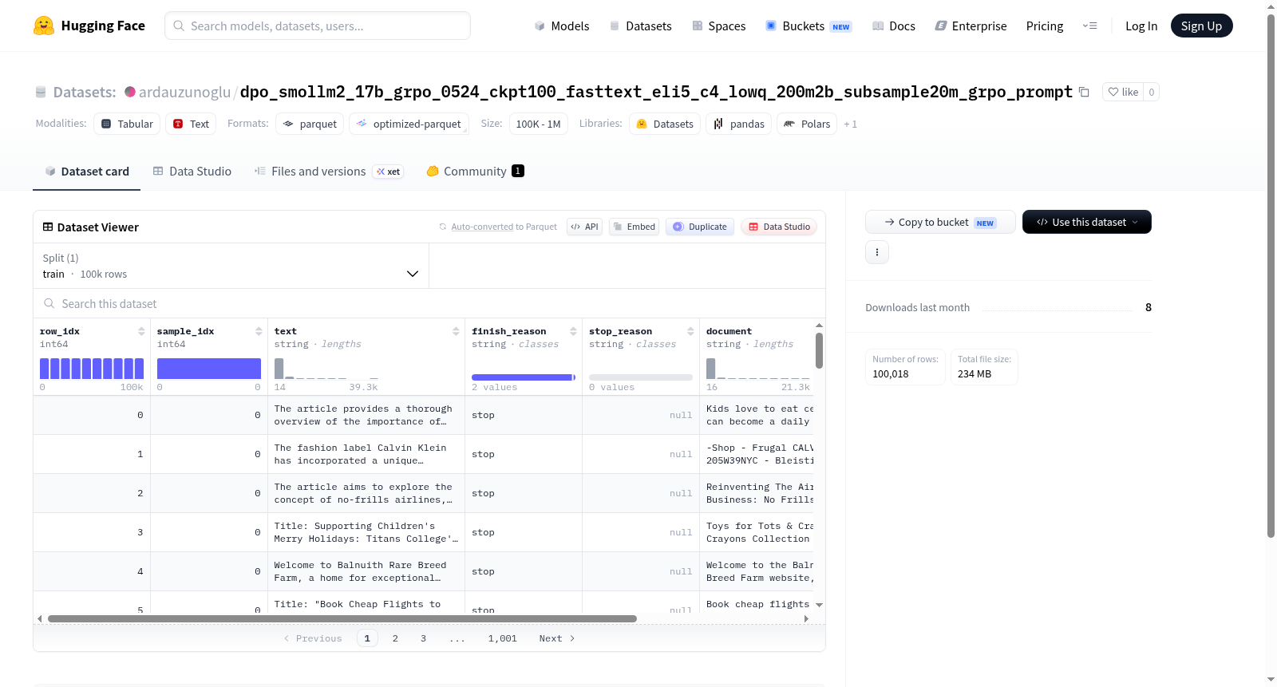Open the Community tab
Image resolution: width=1277 pixels, height=687 pixels.
pyautogui.click(x=475, y=172)
